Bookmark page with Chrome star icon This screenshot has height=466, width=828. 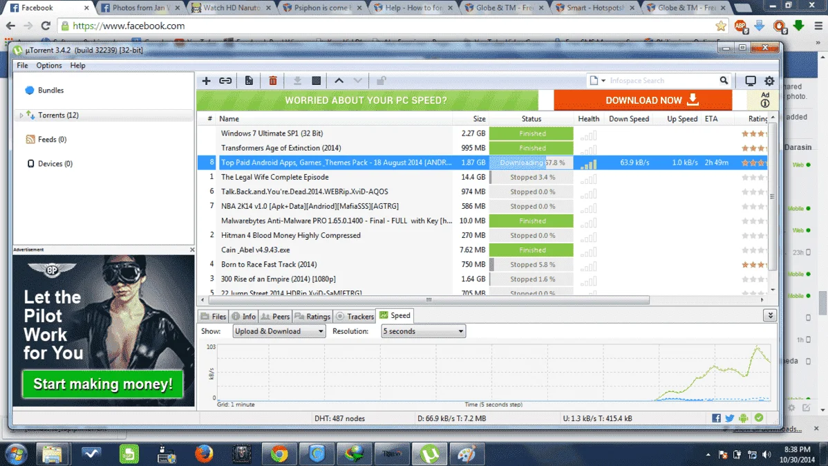click(x=721, y=26)
